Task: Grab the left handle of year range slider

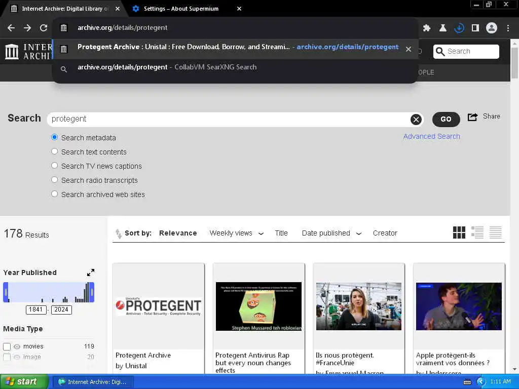Action: click(6, 292)
